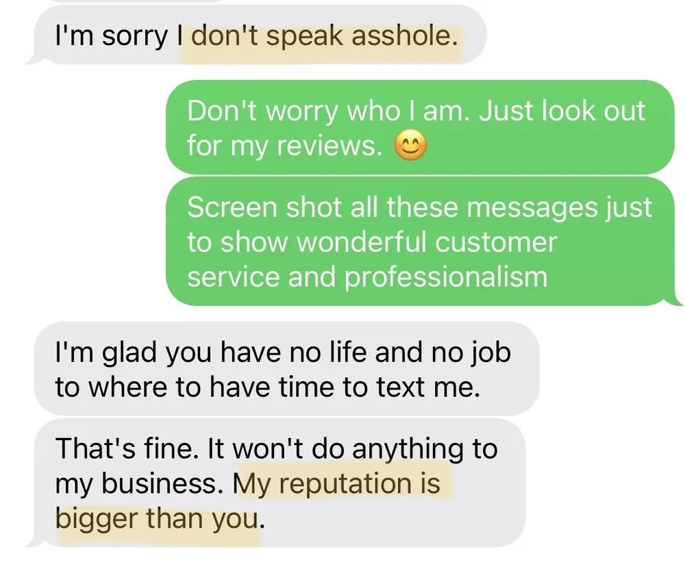Tap the words "Just look out" in green bubble
Viewport: 685px width, 564px height.
[x=562, y=110]
